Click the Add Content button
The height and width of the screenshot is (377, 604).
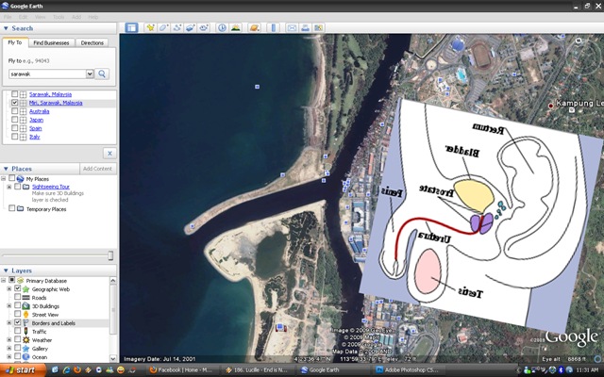point(97,169)
